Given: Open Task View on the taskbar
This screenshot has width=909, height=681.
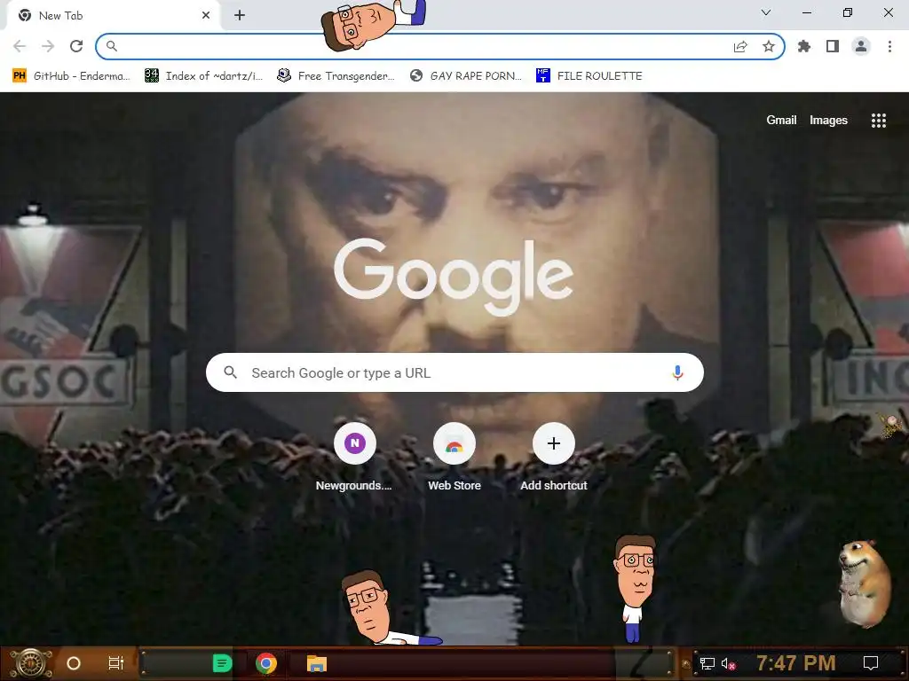Looking at the screenshot, I should [x=116, y=663].
